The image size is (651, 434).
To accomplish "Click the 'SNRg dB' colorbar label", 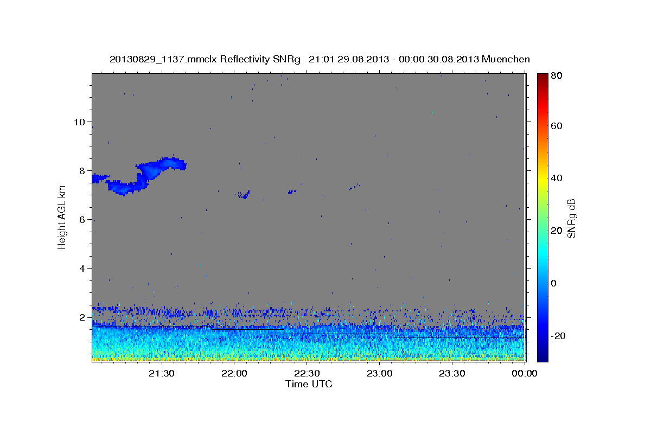I will pyautogui.click(x=571, y=218).
